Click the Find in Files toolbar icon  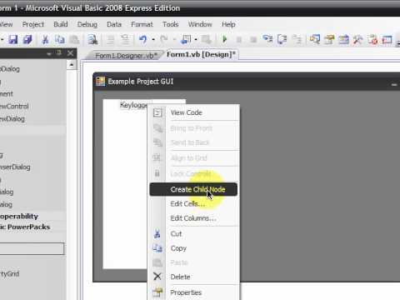pos(92,40)
